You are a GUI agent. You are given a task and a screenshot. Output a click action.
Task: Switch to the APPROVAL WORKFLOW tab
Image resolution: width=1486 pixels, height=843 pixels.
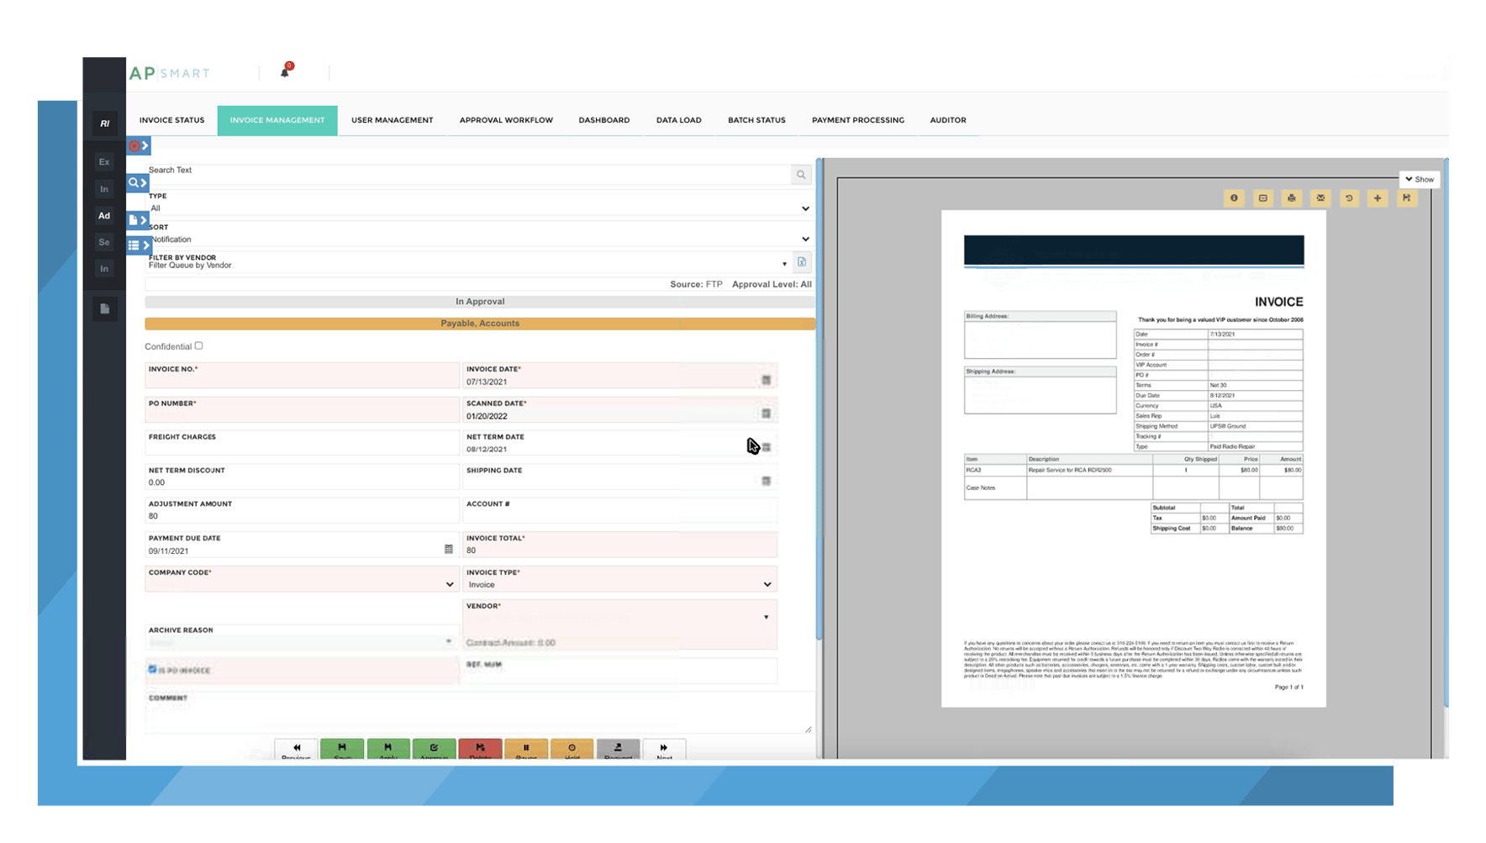pyautogui.click(x=505, y=119)
